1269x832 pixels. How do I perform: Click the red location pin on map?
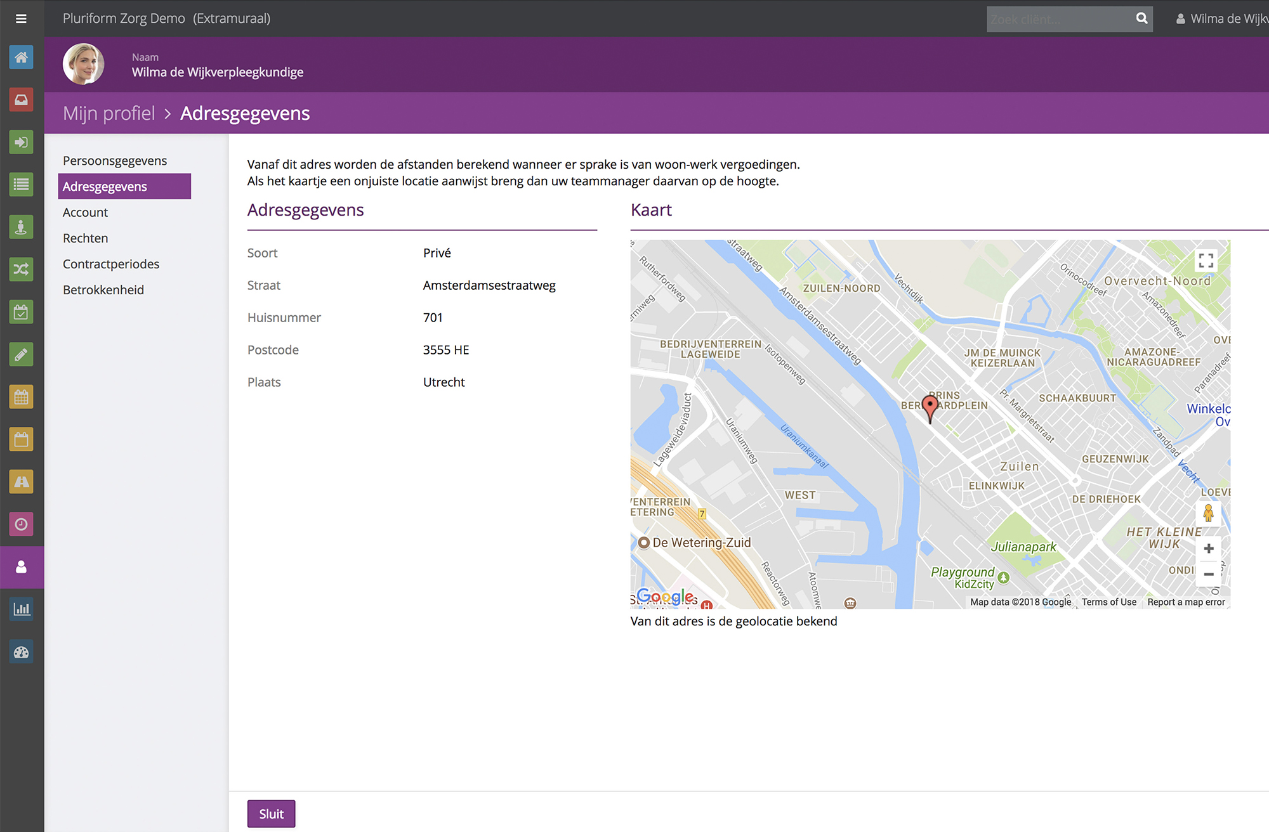[x=930, y=408]
